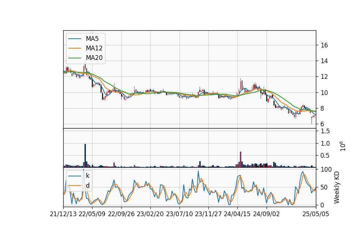351x252 pixels.
Task: Click the k legend label in KD panel
Action: tap(87, 176)
